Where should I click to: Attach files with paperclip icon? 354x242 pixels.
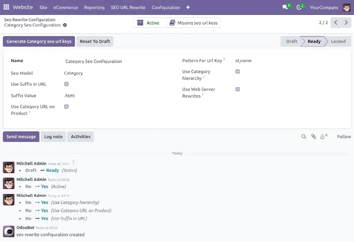[313, 136]
